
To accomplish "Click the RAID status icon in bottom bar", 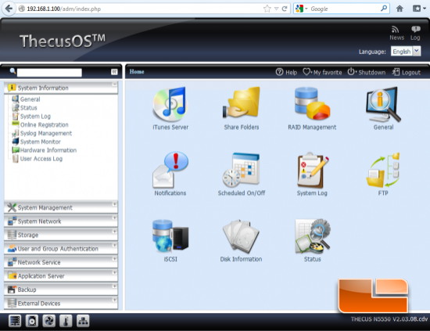I will pyautogui.click(x=15, y=321).
